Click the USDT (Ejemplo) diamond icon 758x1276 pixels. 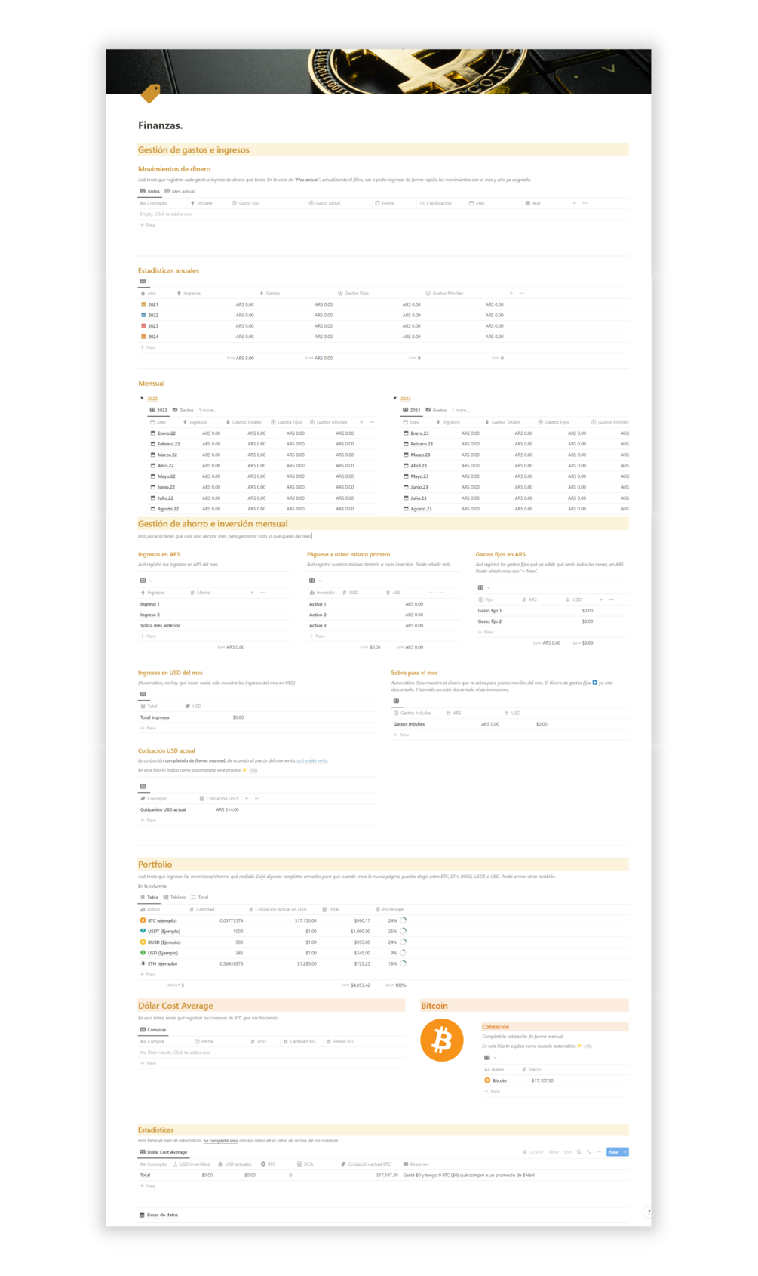143,931
